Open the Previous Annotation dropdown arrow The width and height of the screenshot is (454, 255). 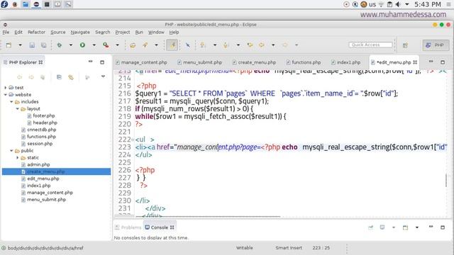point(238,45)
